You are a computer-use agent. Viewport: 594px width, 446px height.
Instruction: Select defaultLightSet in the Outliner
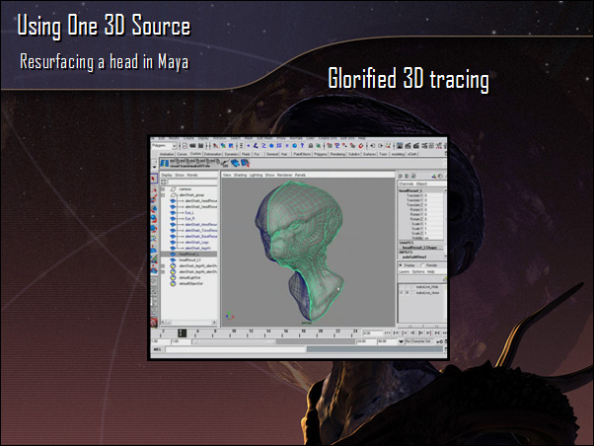pyautogui.click(x=189, y=277)
